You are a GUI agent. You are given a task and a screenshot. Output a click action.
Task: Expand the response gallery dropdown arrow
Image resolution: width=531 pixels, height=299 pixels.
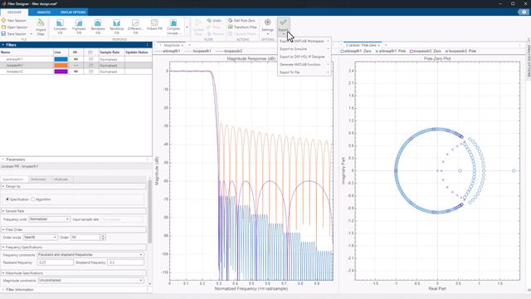pos(187,27)
